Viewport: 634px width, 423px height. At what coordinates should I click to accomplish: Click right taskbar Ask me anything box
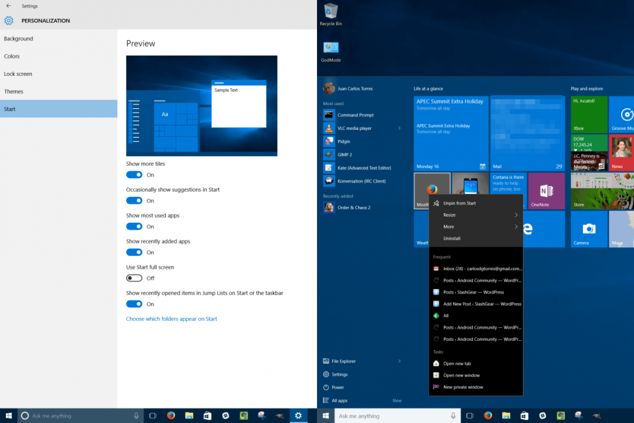pos(397,416)
